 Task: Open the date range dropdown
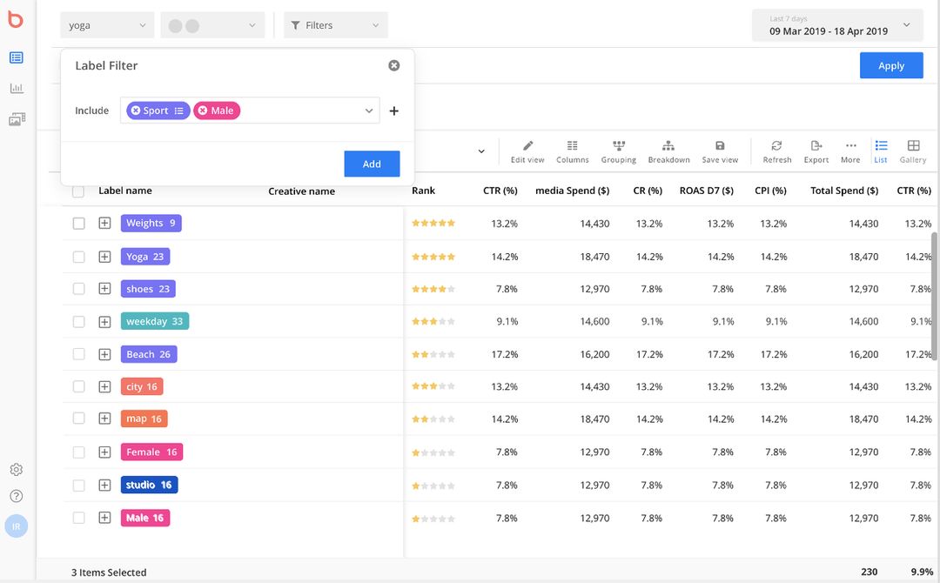pyautogui.click(x=837, y=25)
